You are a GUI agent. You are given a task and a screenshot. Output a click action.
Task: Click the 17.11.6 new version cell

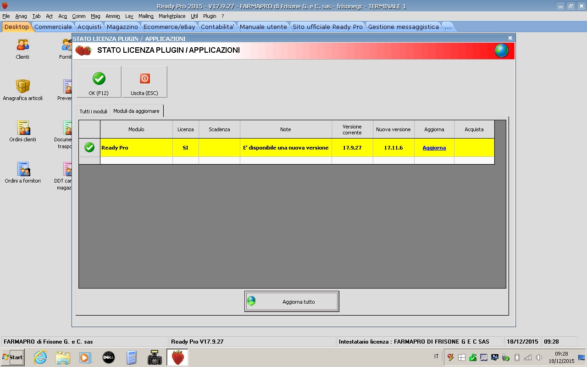393,148
